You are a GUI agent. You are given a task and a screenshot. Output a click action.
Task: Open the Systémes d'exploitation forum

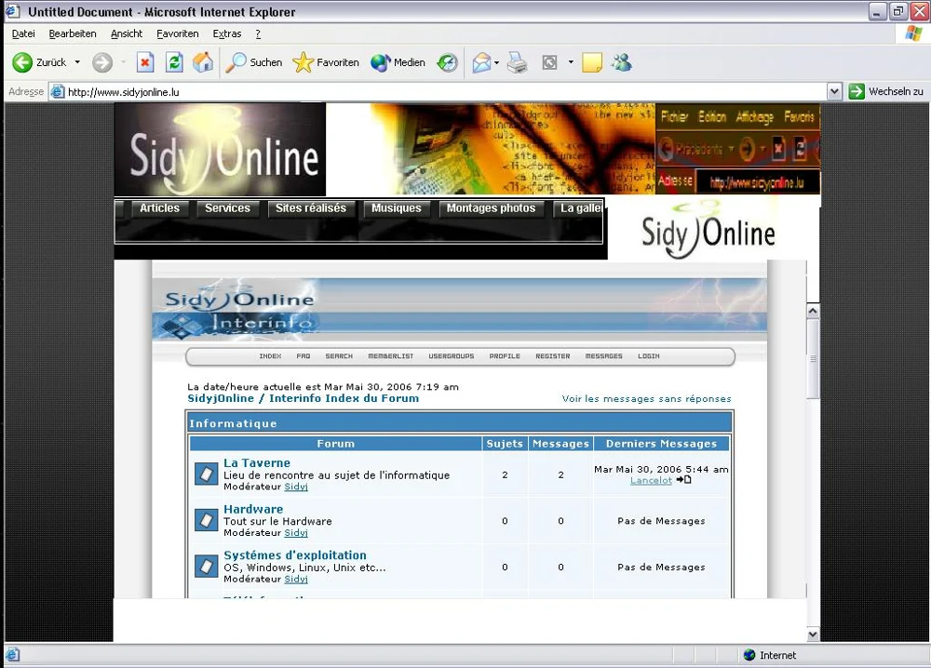coord(295,555)
